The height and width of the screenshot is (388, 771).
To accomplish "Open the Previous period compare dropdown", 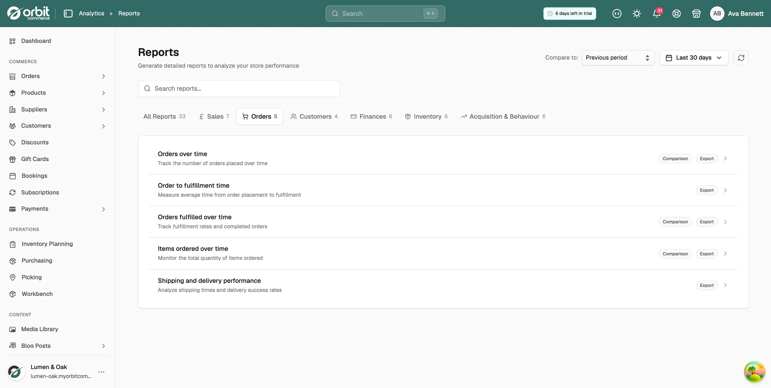I will (618, 58).
